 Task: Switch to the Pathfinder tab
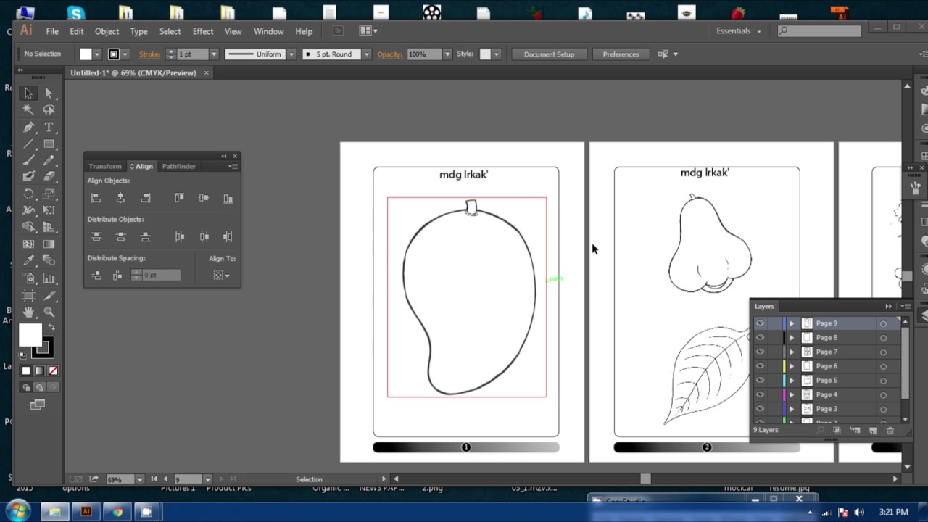click(x=178, y=166)
